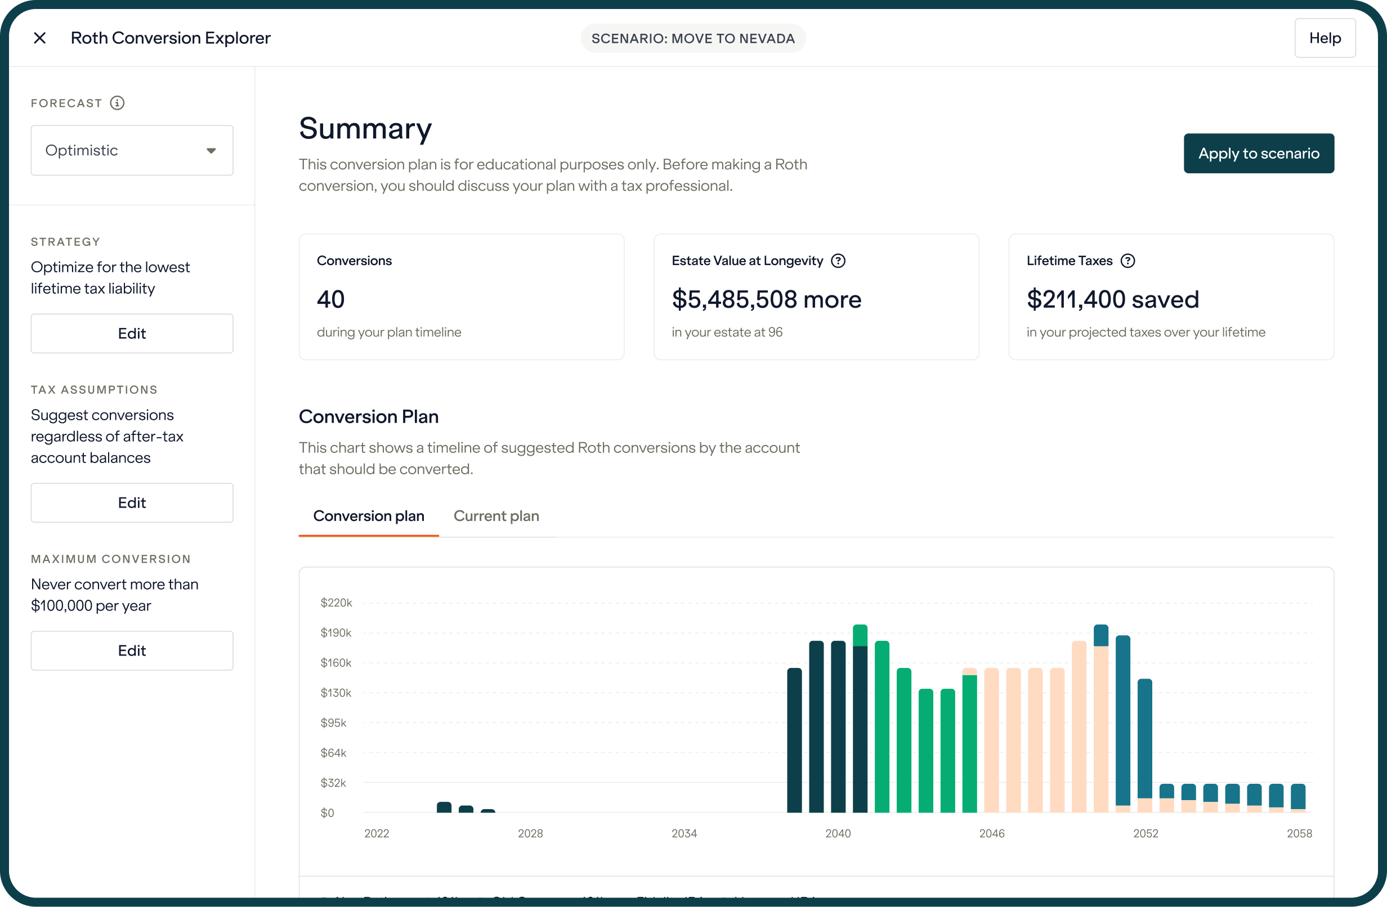Switch to the Current plan tab

point(495,515)
